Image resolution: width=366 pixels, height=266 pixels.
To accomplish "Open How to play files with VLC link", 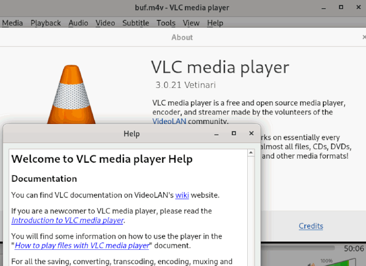I will point(82,245).
